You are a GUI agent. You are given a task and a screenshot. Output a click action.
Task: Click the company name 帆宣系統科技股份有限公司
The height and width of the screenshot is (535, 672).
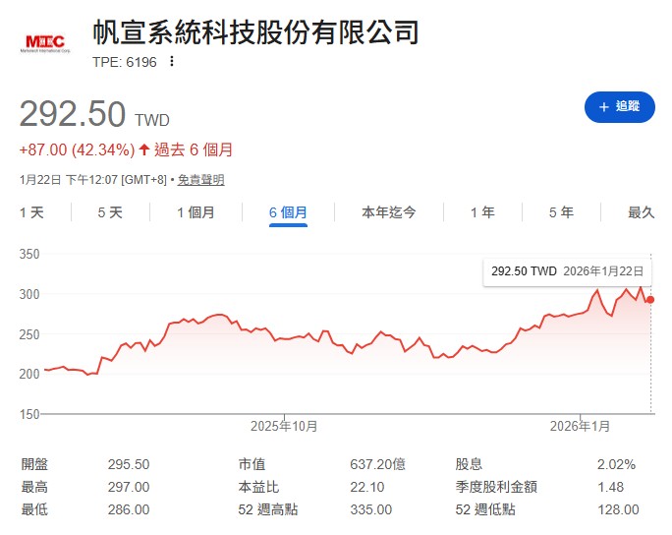tap(255, 32)
